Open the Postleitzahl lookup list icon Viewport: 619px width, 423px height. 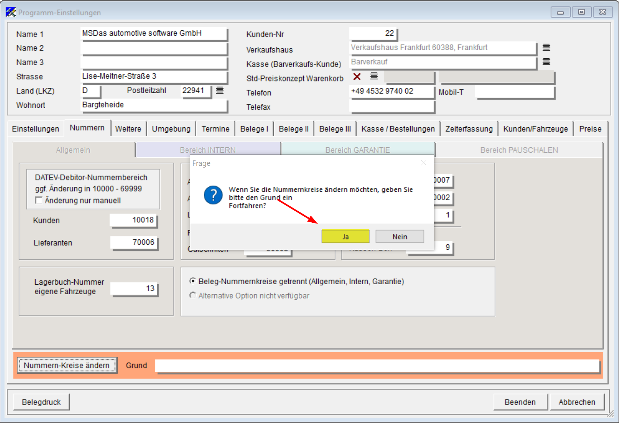click(x=220, y=90)
